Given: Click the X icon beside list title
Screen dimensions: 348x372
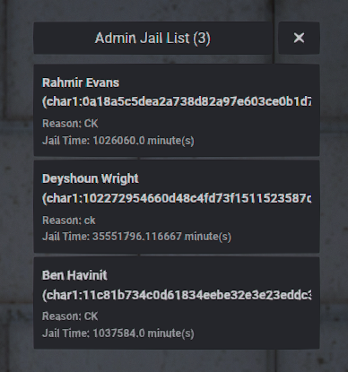Looking at the screenshot, I should (299, 38).
